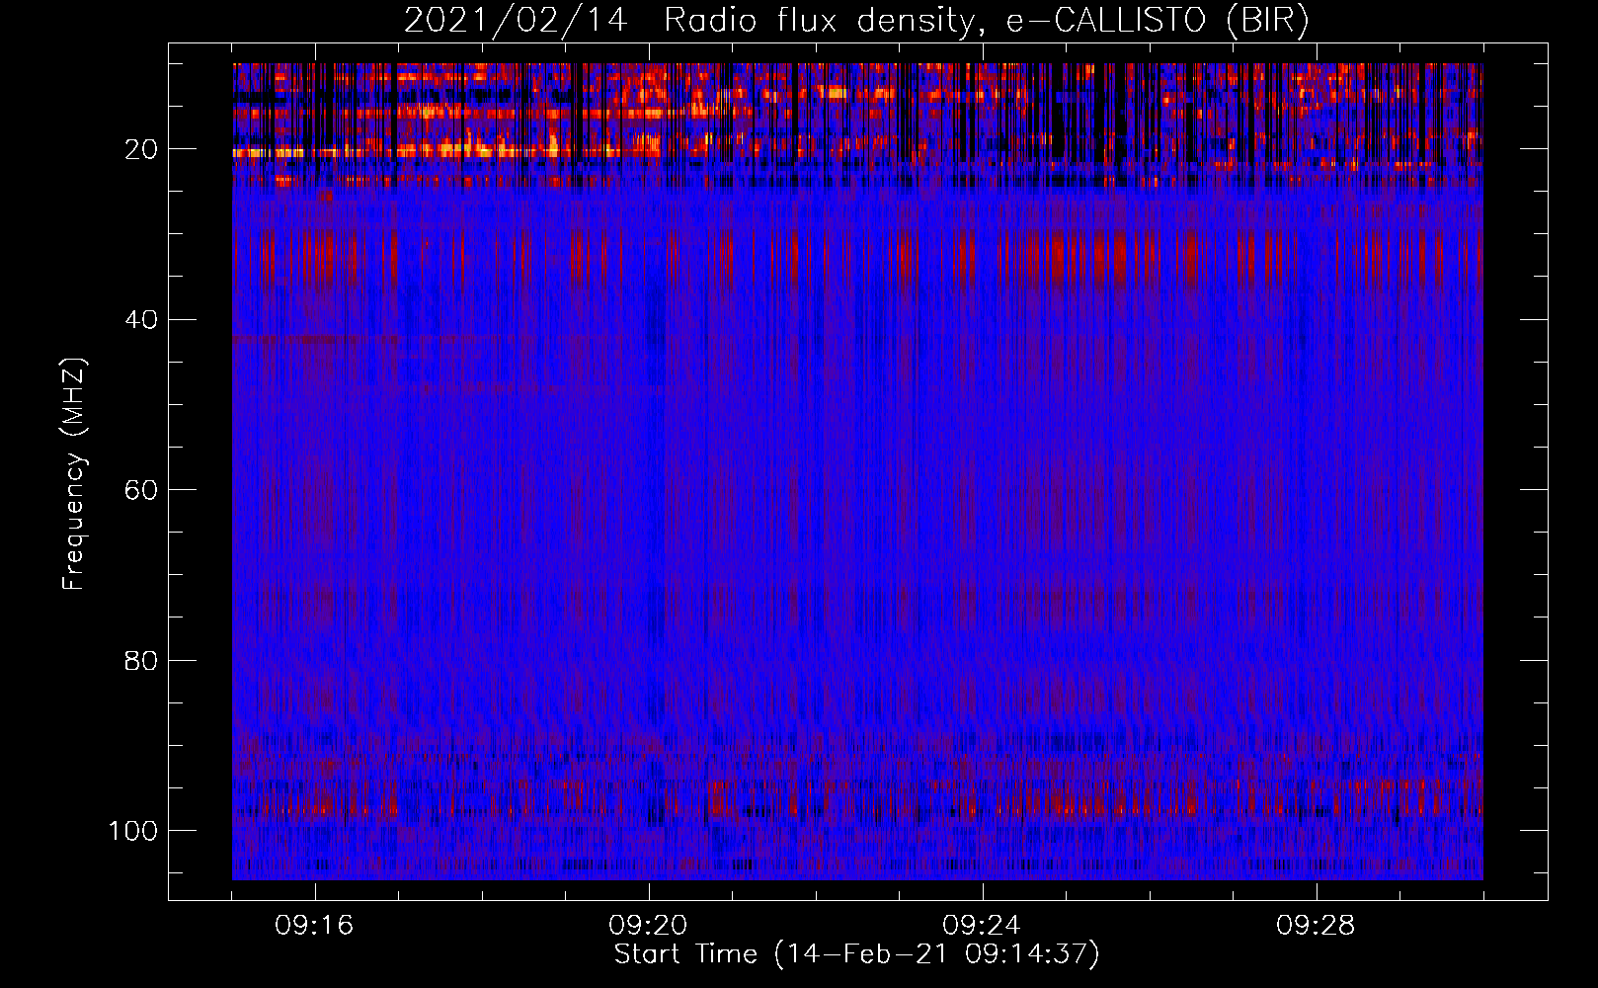Viewport: 1598px width, 988px height.
Task: Click the time tick label '09:28'
Action: pos(1317,926)
